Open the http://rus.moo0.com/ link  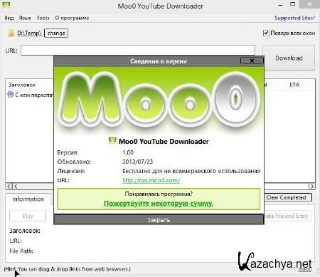click(x=151, y=180)
